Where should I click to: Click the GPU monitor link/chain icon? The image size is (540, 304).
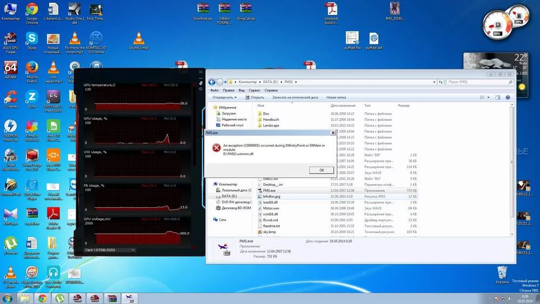[201, 83]
